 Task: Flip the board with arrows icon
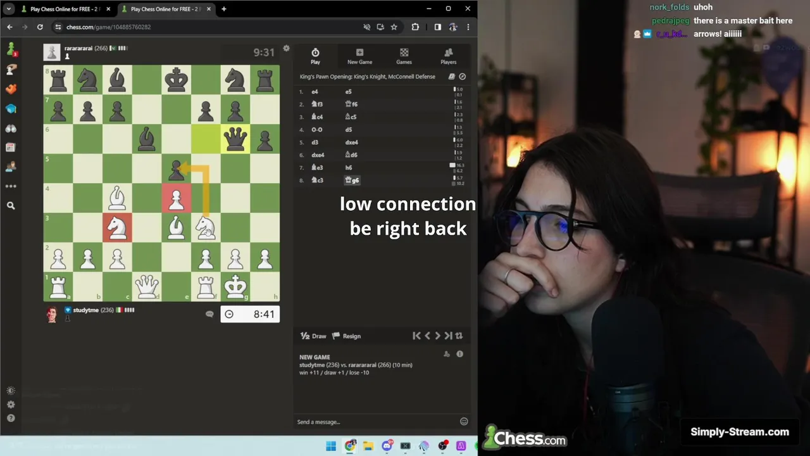click(459, 336)
